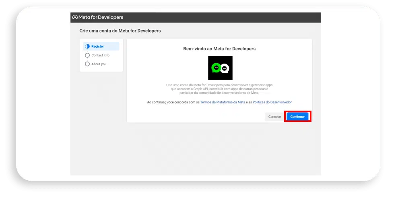The image size is (398, 200).
Task: Click the description paragraph about Graph API
Action: pyautogui.click(x=219, y=89)
